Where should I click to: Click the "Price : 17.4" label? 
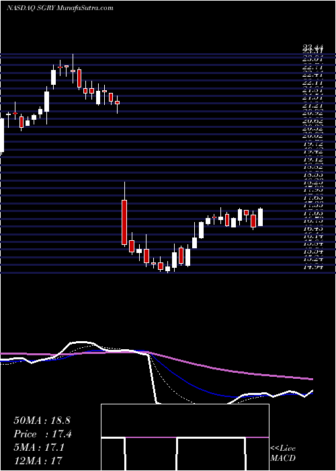42,434
